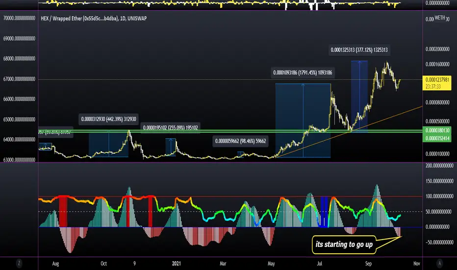This screenshot has width=457, height=270.
Task: Select the 1791.45% measurement label
Action: [x=303, y=72]
